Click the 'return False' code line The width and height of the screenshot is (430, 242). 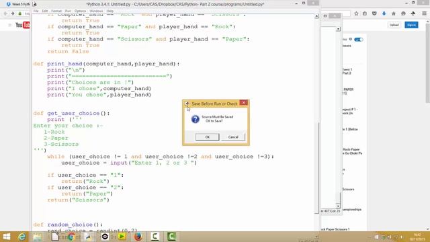tap(68, 51)
